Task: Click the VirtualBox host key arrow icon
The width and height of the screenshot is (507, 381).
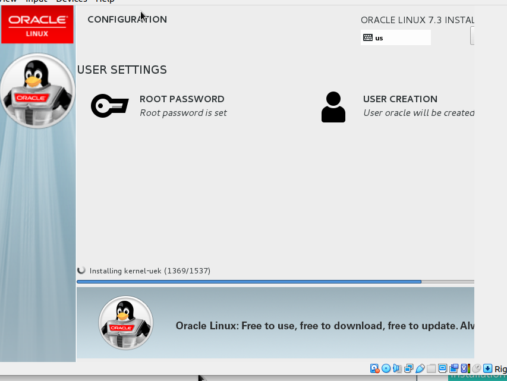Action: pos(487,369)
